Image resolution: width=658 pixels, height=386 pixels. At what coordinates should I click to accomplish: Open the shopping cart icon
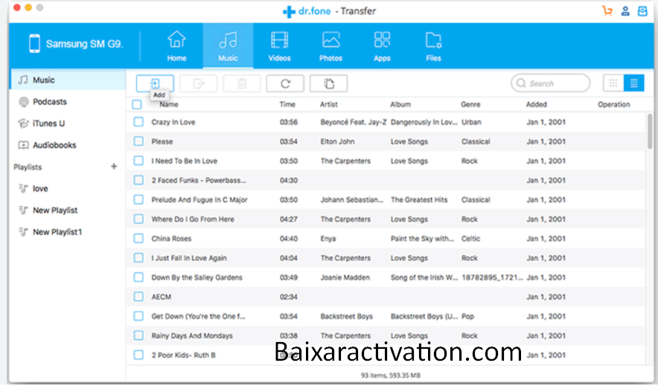[607, 11]
